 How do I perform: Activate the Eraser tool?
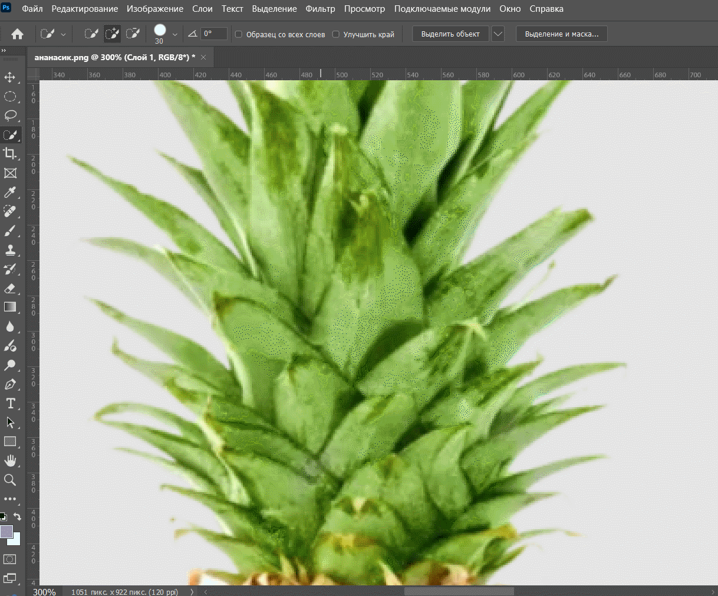[x=10, y=289]
